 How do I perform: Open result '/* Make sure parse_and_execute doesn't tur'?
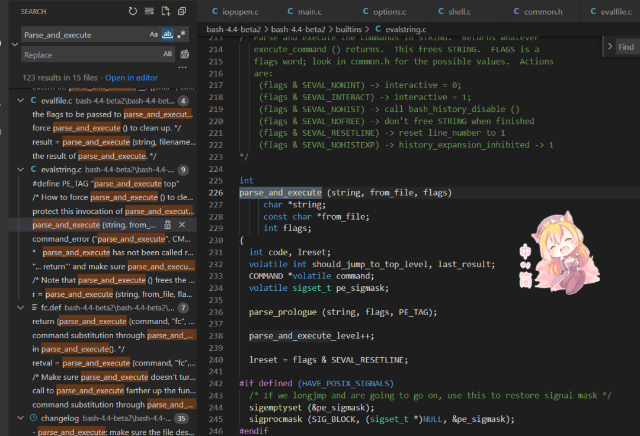pos(114,377)
